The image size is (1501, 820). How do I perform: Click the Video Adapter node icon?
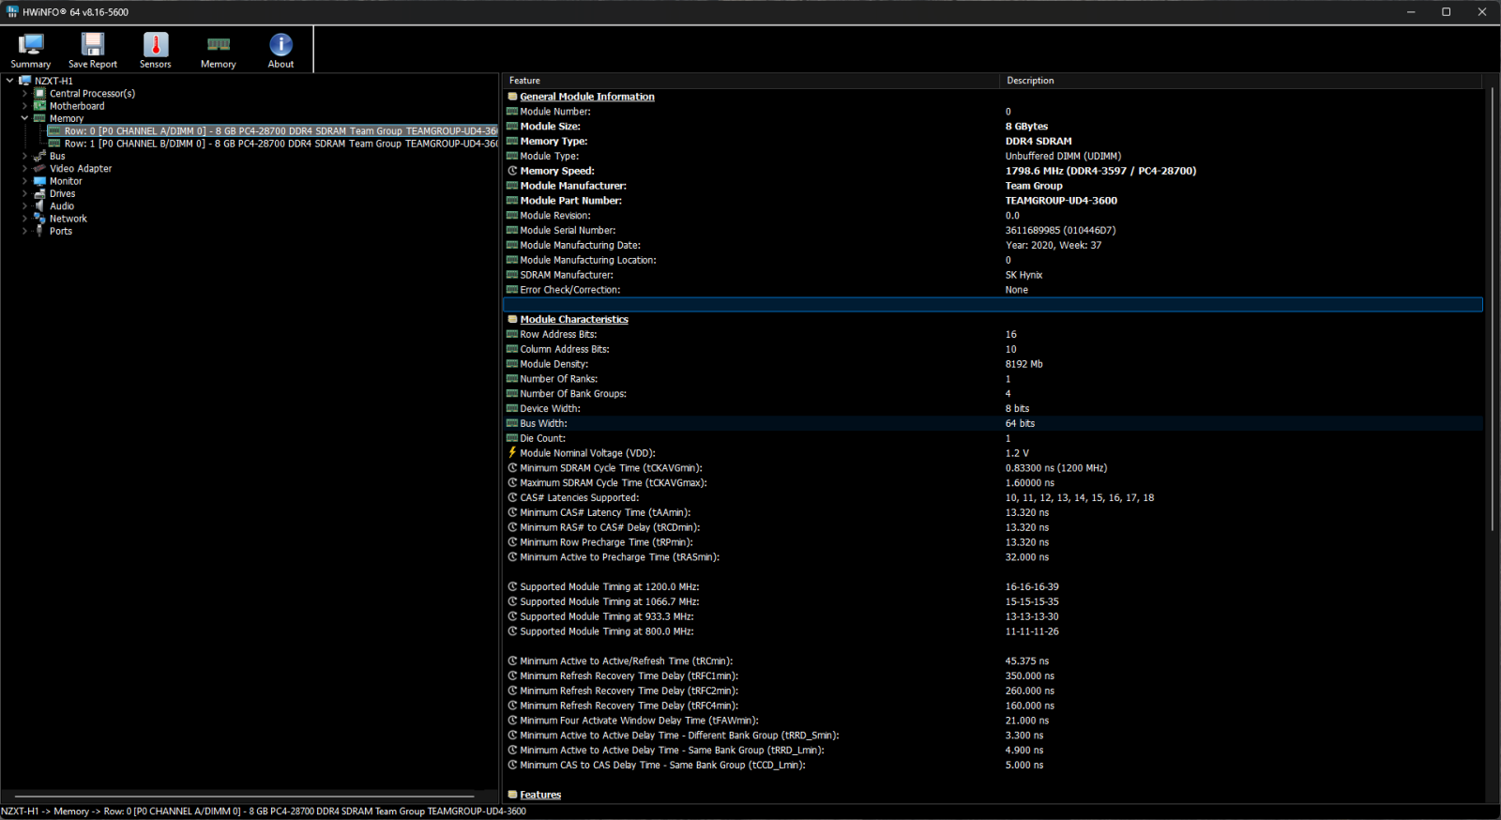click(39, 169)
